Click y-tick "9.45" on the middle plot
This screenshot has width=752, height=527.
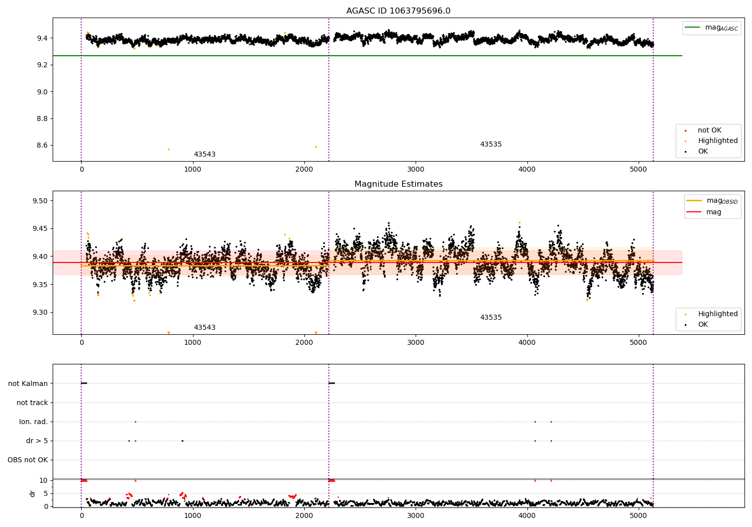click(40, 229)
